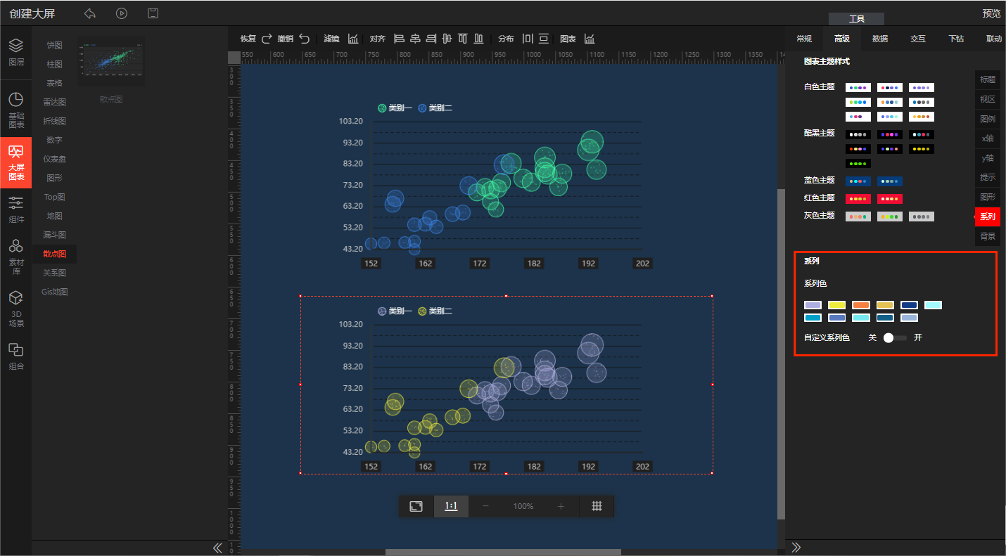
Task: Apply the first 红色主题 theme swatch
Action: point(858,199)
